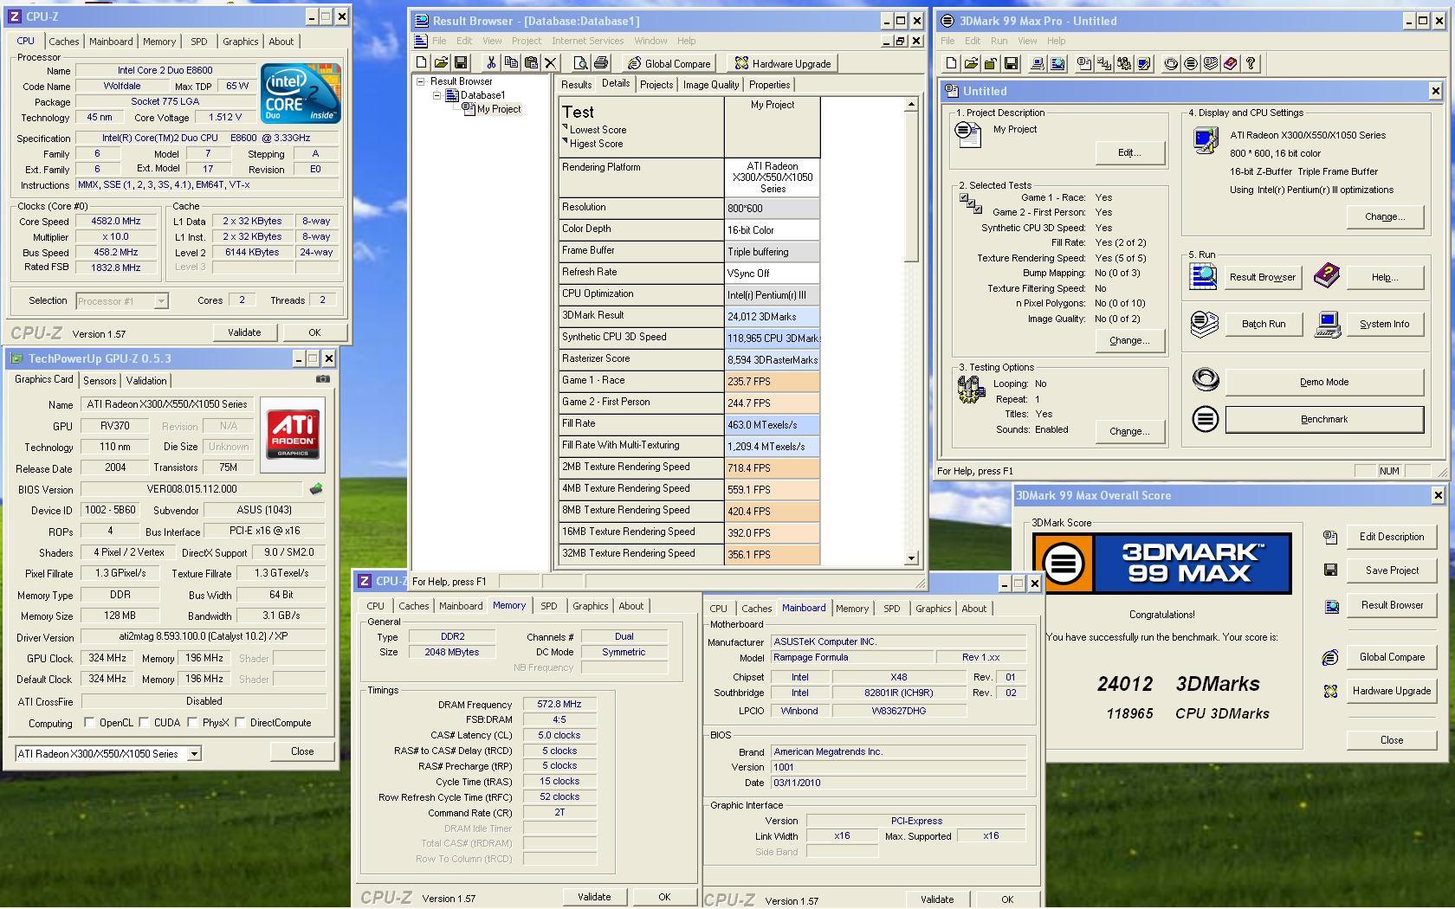Screen dimensions: 1455x909
Task: Collapse Database1 tree node
Action: (437, 95)
